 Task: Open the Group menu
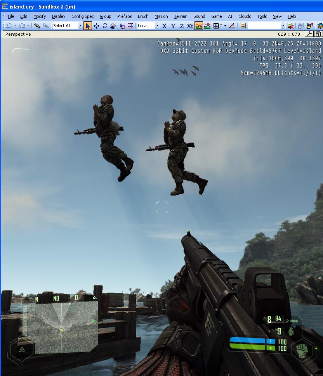click(x=106, y=16)
